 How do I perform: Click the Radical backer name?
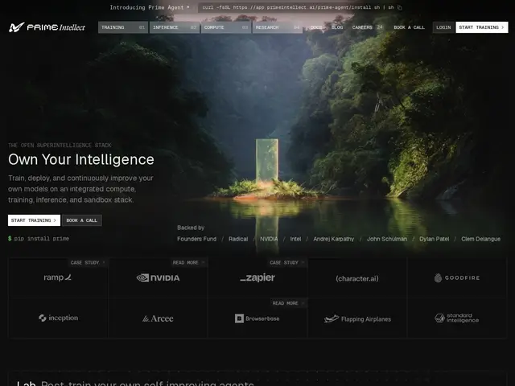tap(238, 239)
